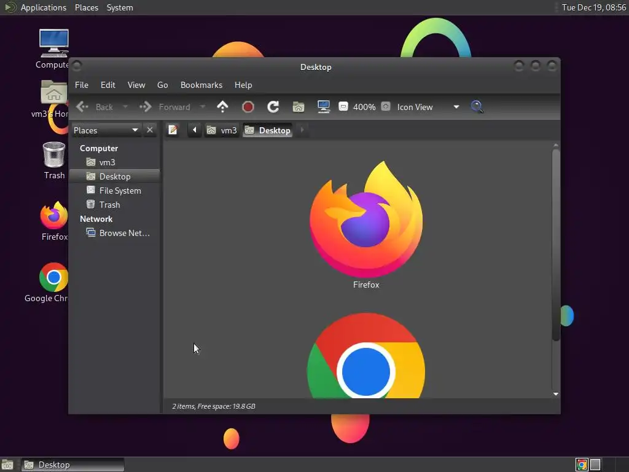
Task: Switch to the second workspace in the switcher
Action: click(595, 465)
